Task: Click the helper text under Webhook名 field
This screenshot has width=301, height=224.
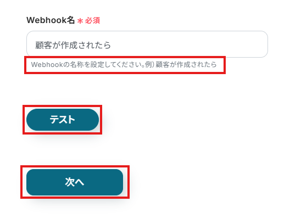Action: pyautogui.click(x=124, y=65)
